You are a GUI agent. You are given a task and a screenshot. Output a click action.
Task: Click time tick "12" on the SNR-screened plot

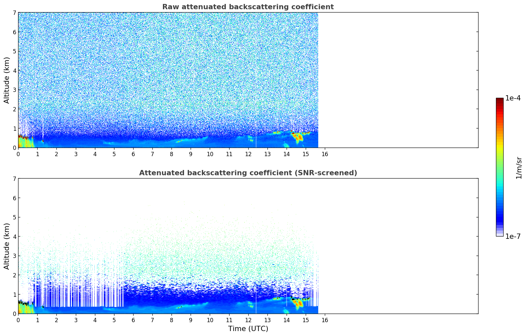point(248,320)
